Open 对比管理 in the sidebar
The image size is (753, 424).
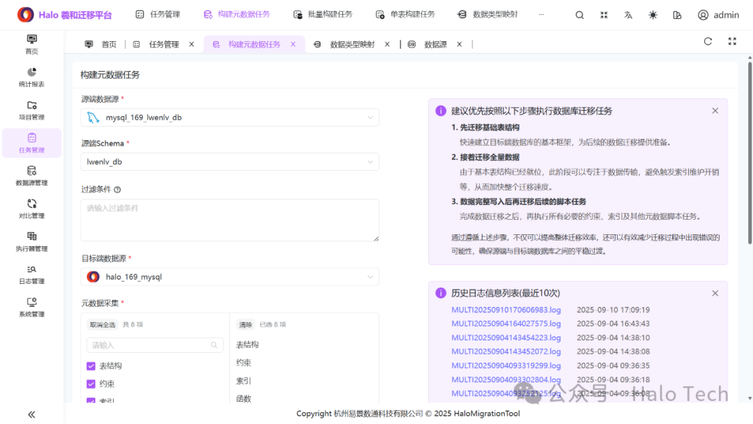click(x=31, y=209)
